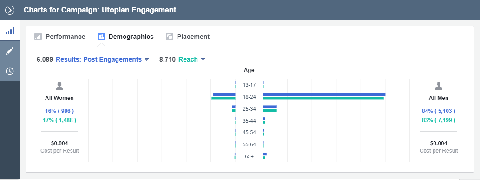Click the men 35-44 blue engagement bar
The image size is (480, 180).
click(x=264, y=118)
